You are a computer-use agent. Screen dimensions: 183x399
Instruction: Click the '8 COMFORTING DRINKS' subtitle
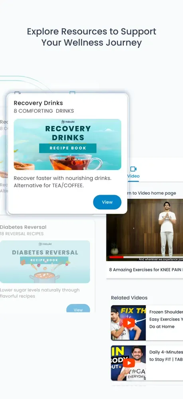(43, 111)
